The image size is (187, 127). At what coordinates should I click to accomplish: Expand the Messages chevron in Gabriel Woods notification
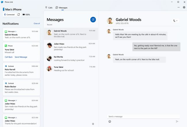[16, 31]
